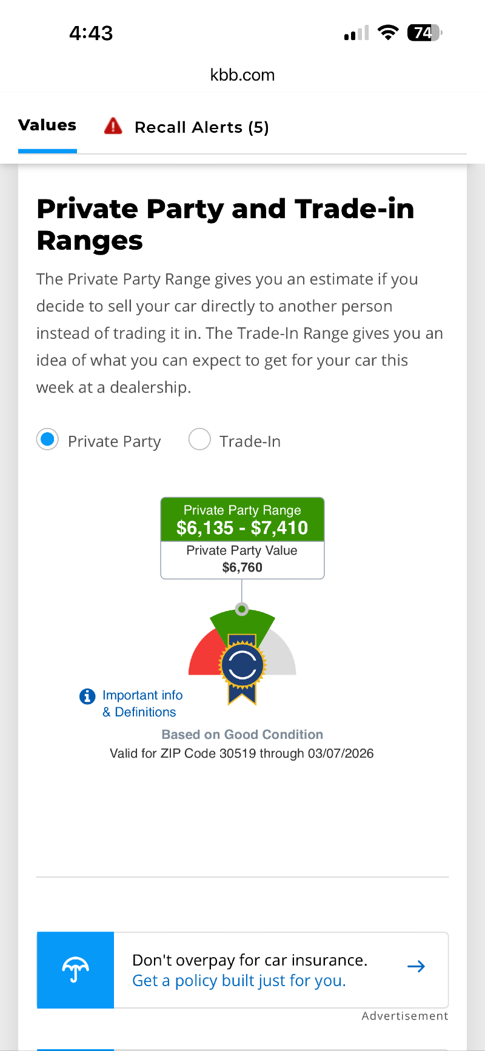This screenshot has width=485, height=1051.
Task: Click the red recall alert warning icon
Action: 113,126
